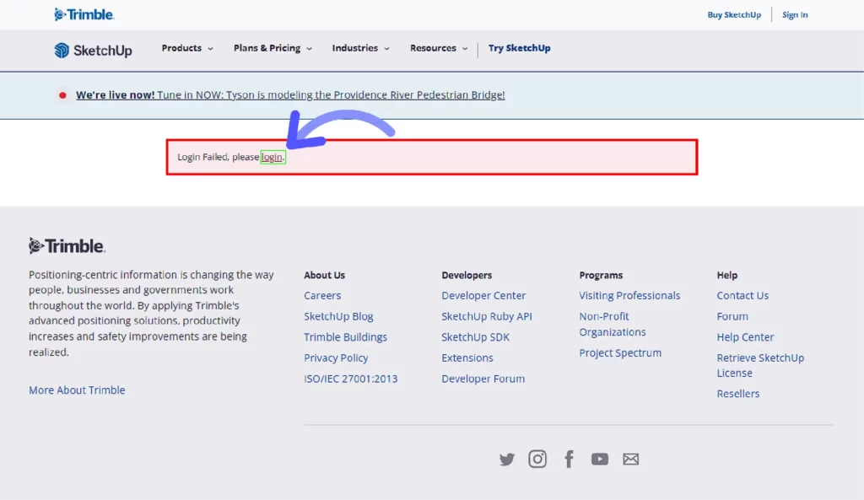Open Privacy Policy link
This screenshot has width=864, height=500.
tap(336, 358)
